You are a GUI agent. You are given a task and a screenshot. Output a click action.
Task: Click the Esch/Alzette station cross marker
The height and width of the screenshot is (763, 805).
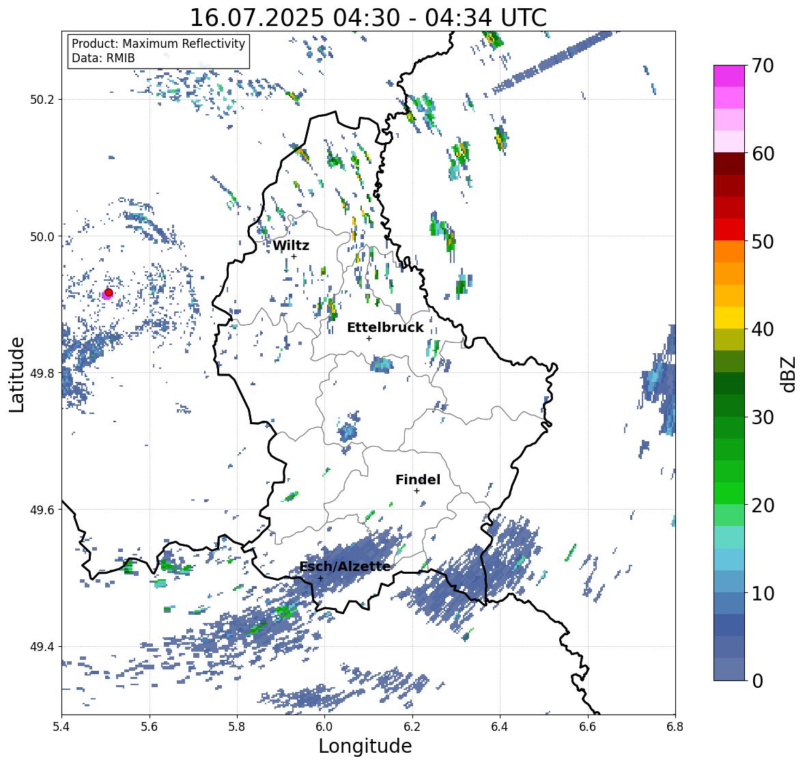tap(320, 578)
